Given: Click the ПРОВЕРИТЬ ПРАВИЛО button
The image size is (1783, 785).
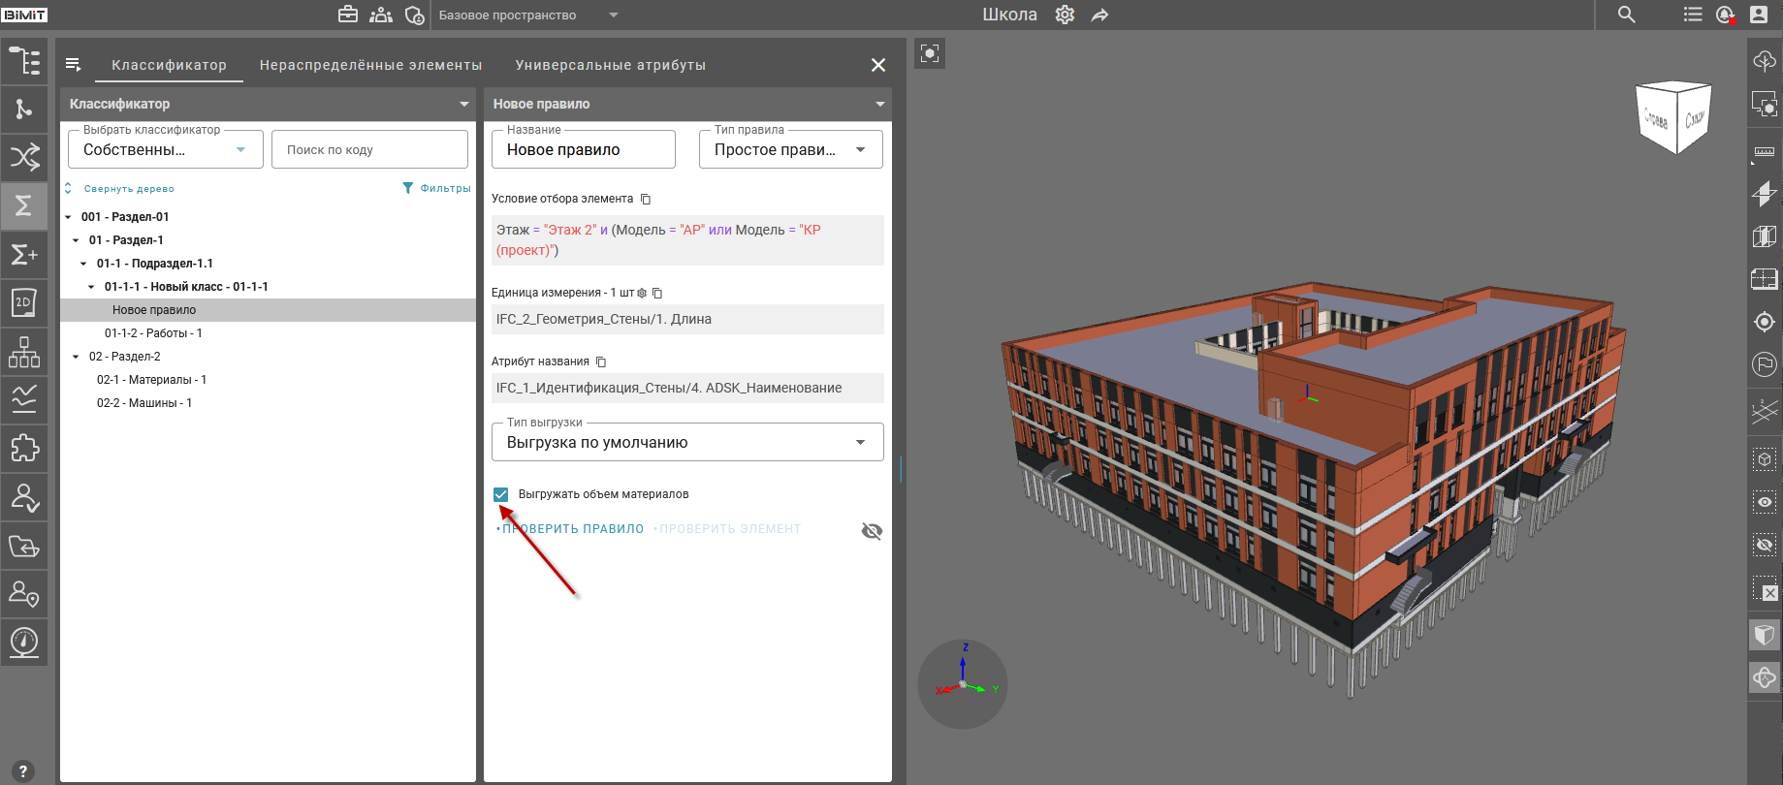Looking at the screenshot, I should pyautogui.click(x=572, y=529).
